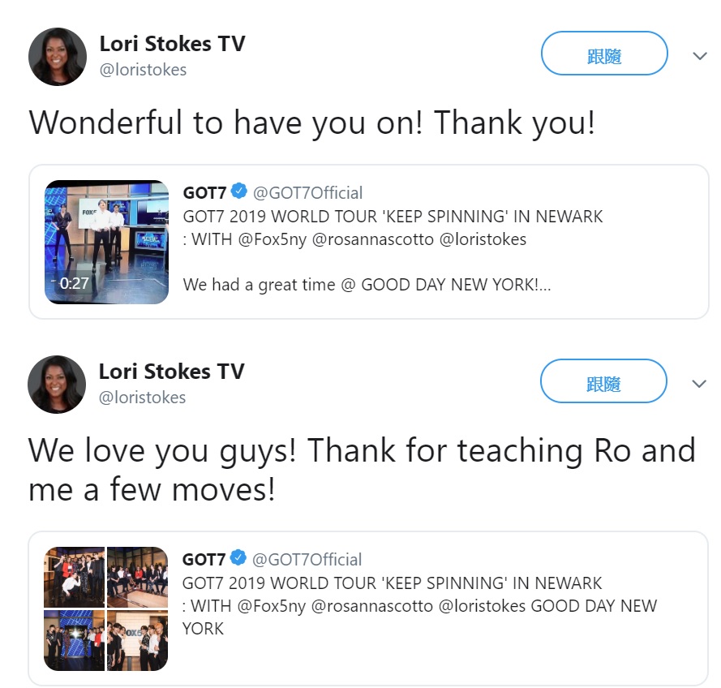This screenshot has height=688, width=721.
Task: Open top-right photo in GOT7 photo grid
Action: point(138,577)
